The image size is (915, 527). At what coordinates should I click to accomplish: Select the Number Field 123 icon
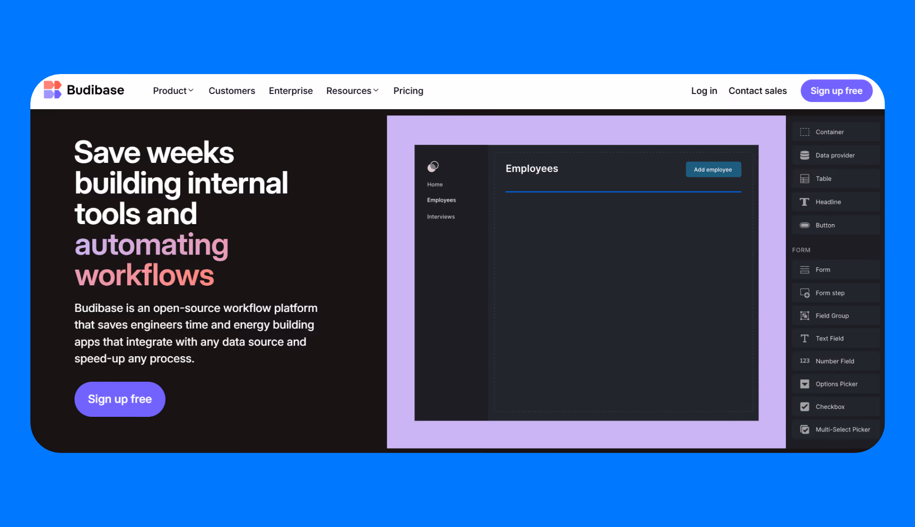[804, 361]
